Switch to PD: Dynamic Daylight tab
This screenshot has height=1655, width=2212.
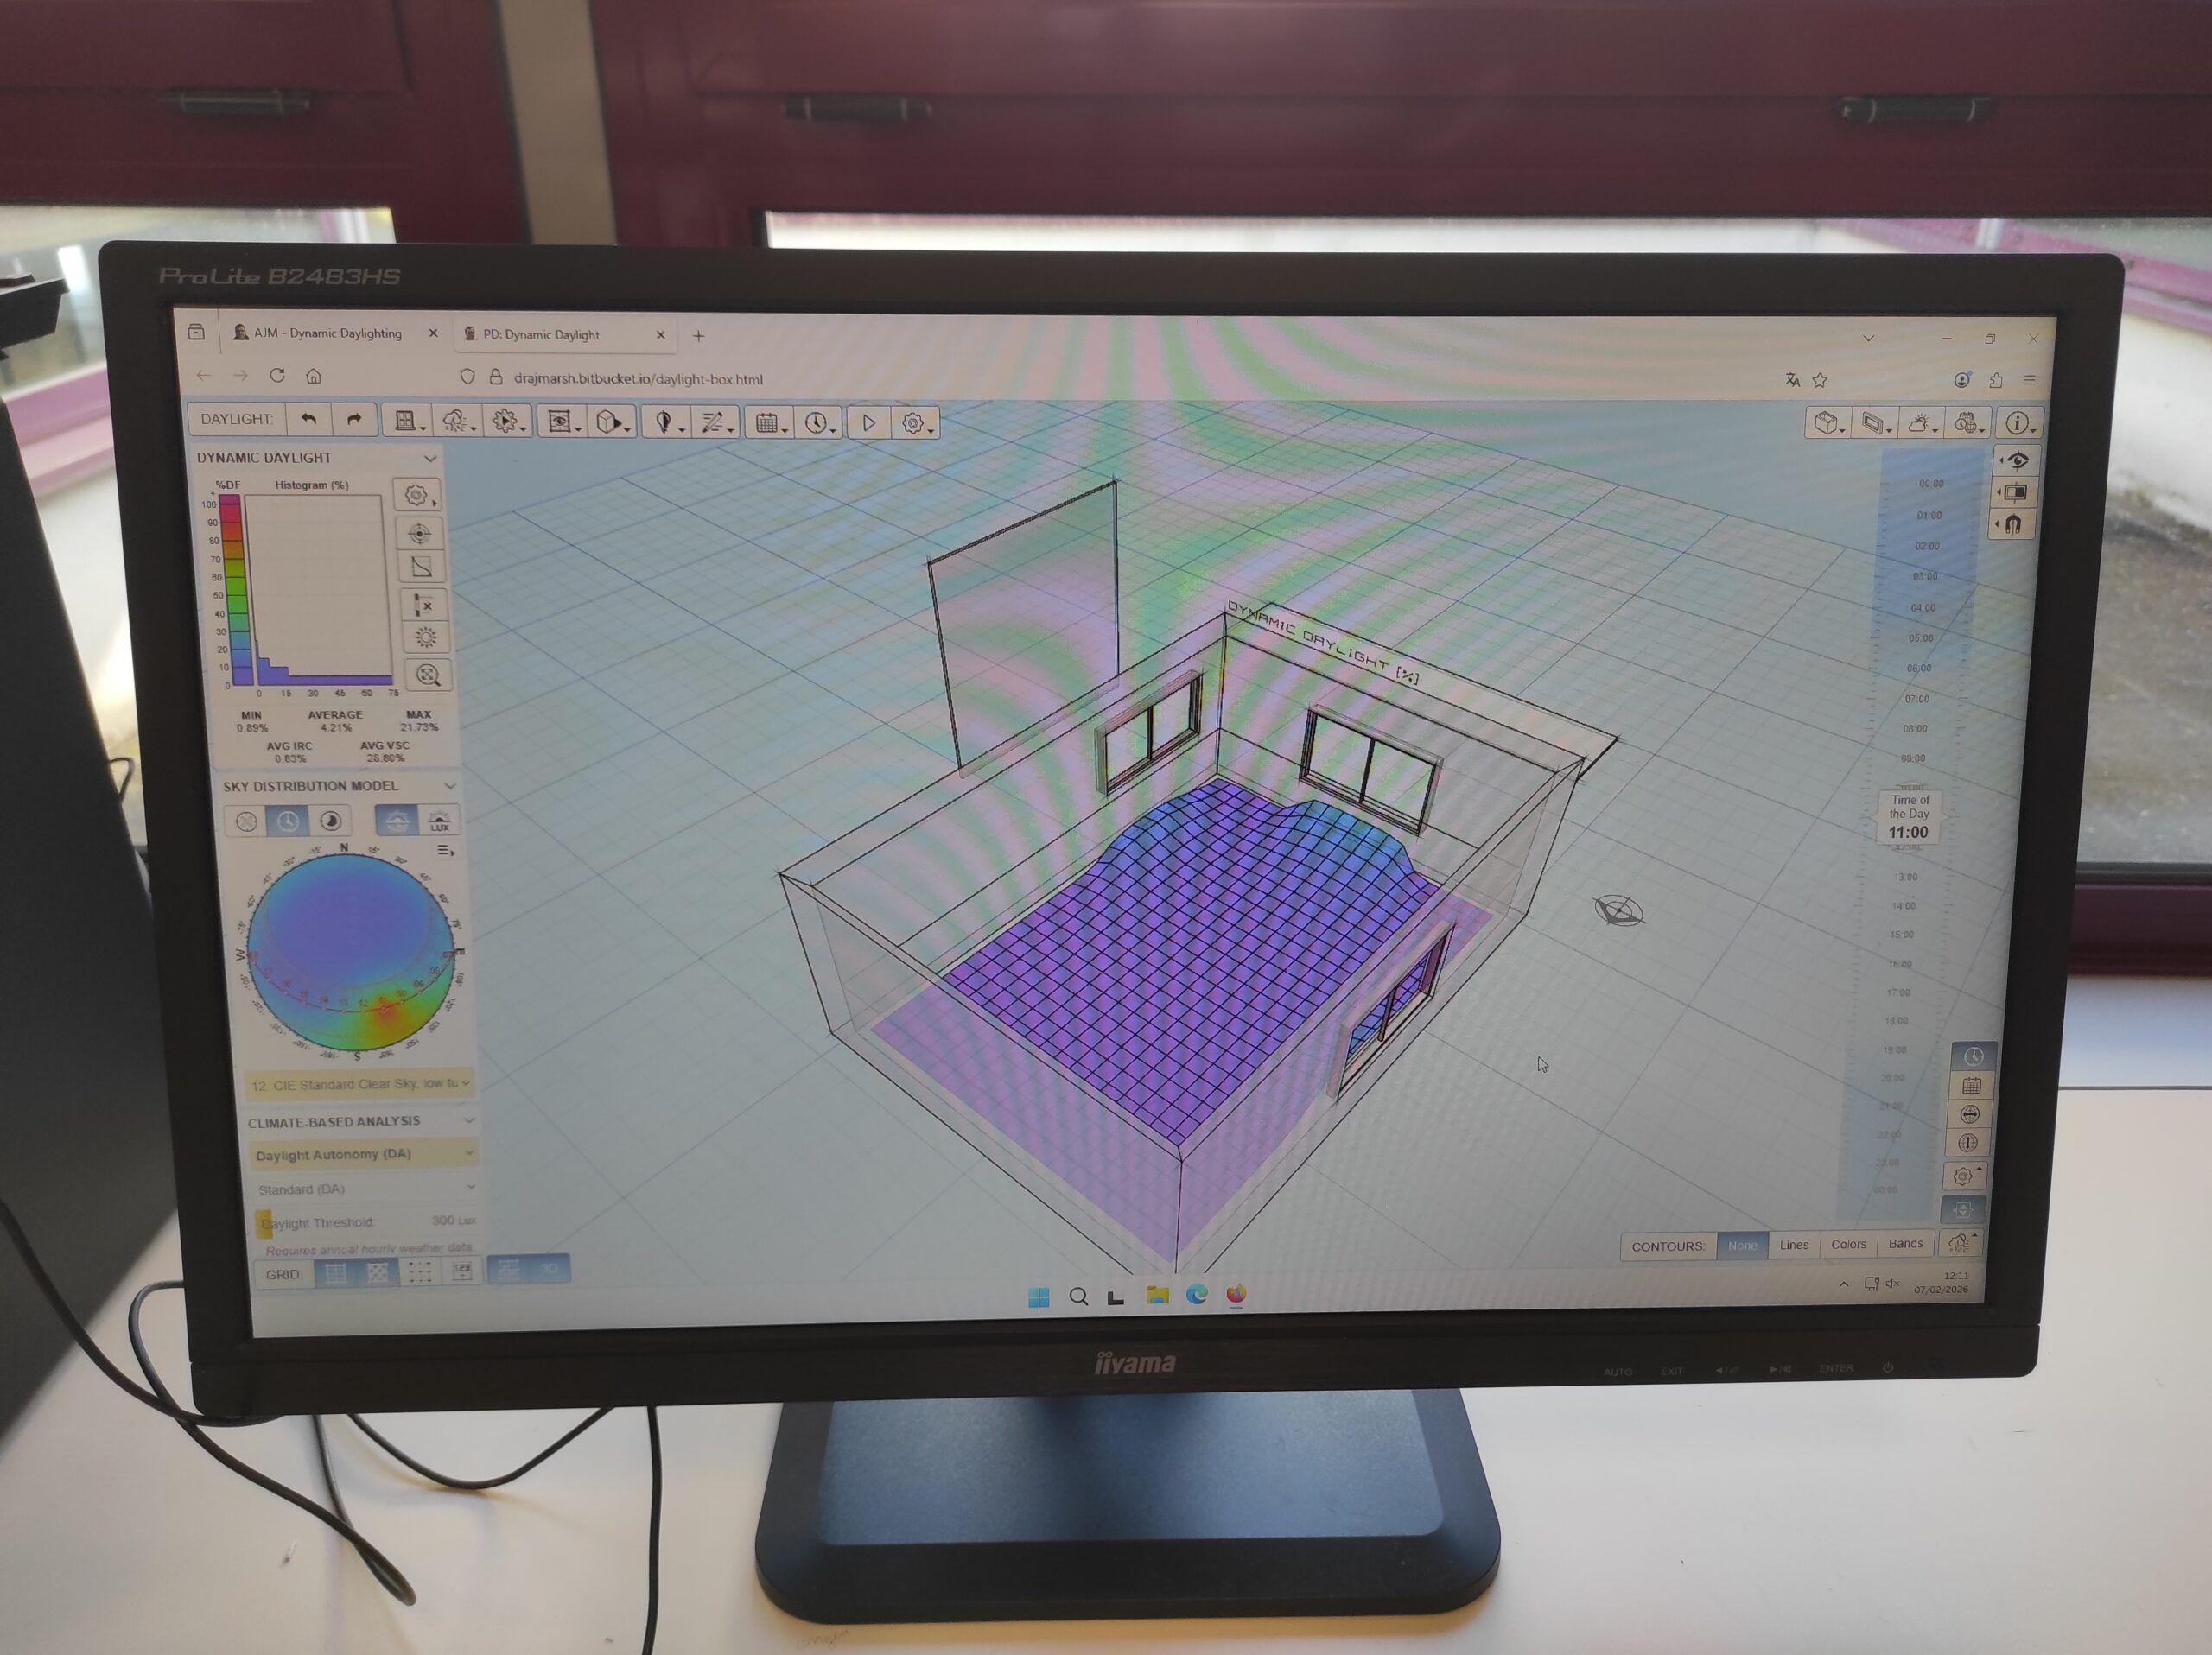[541, 335]
